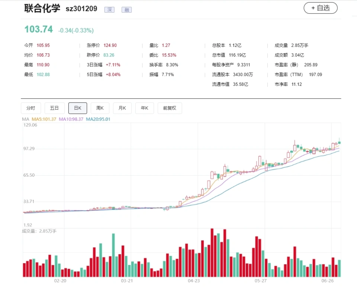Click the 融 margin badge icon

pos(126,10)
